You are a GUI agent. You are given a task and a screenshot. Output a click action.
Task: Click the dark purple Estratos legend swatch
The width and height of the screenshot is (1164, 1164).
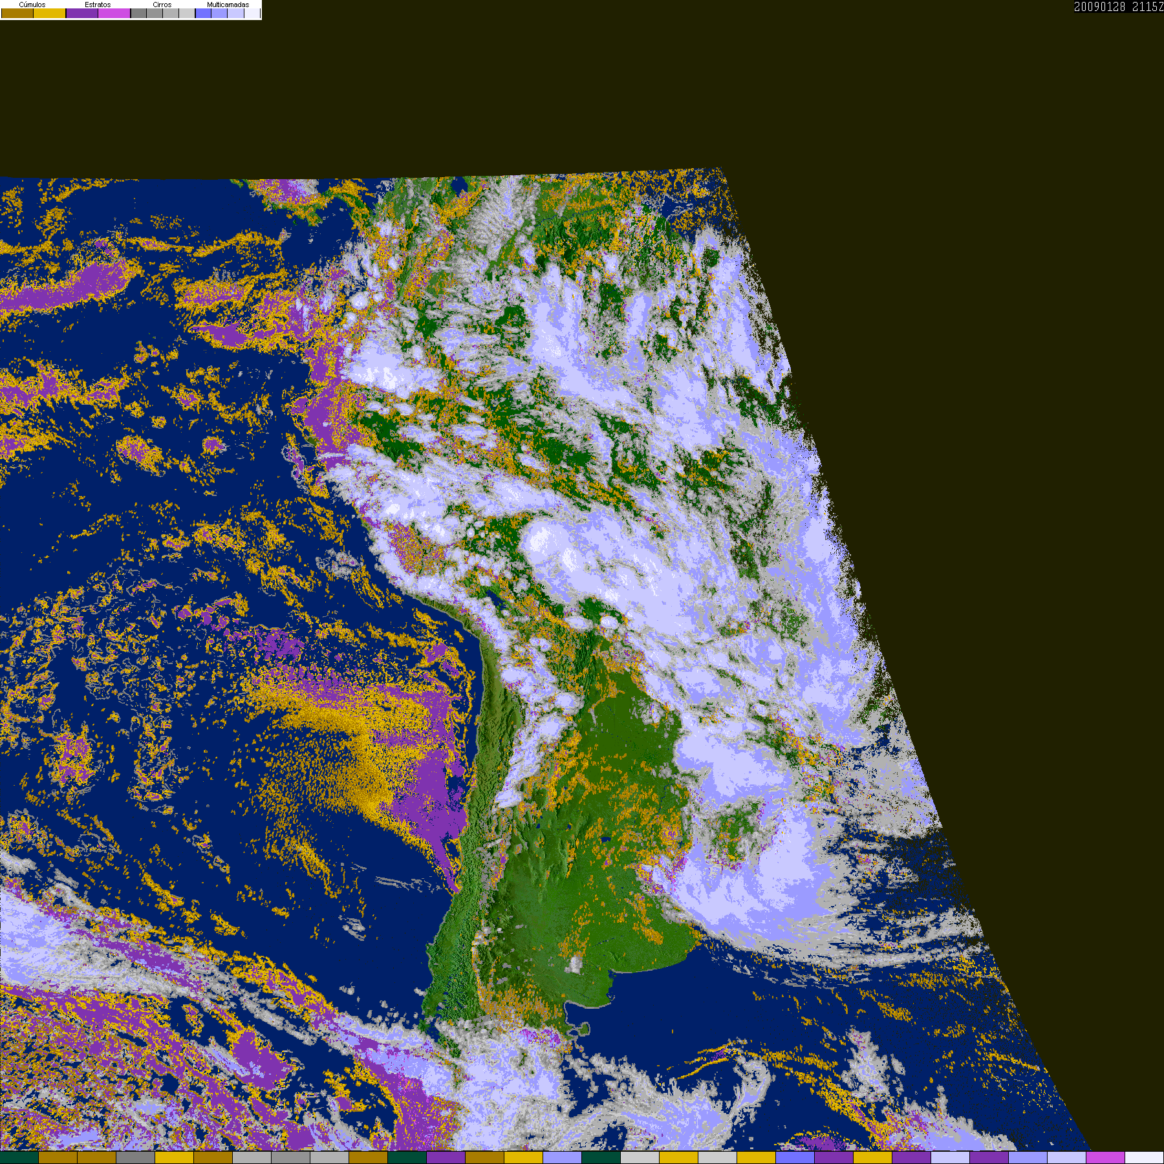82,13
